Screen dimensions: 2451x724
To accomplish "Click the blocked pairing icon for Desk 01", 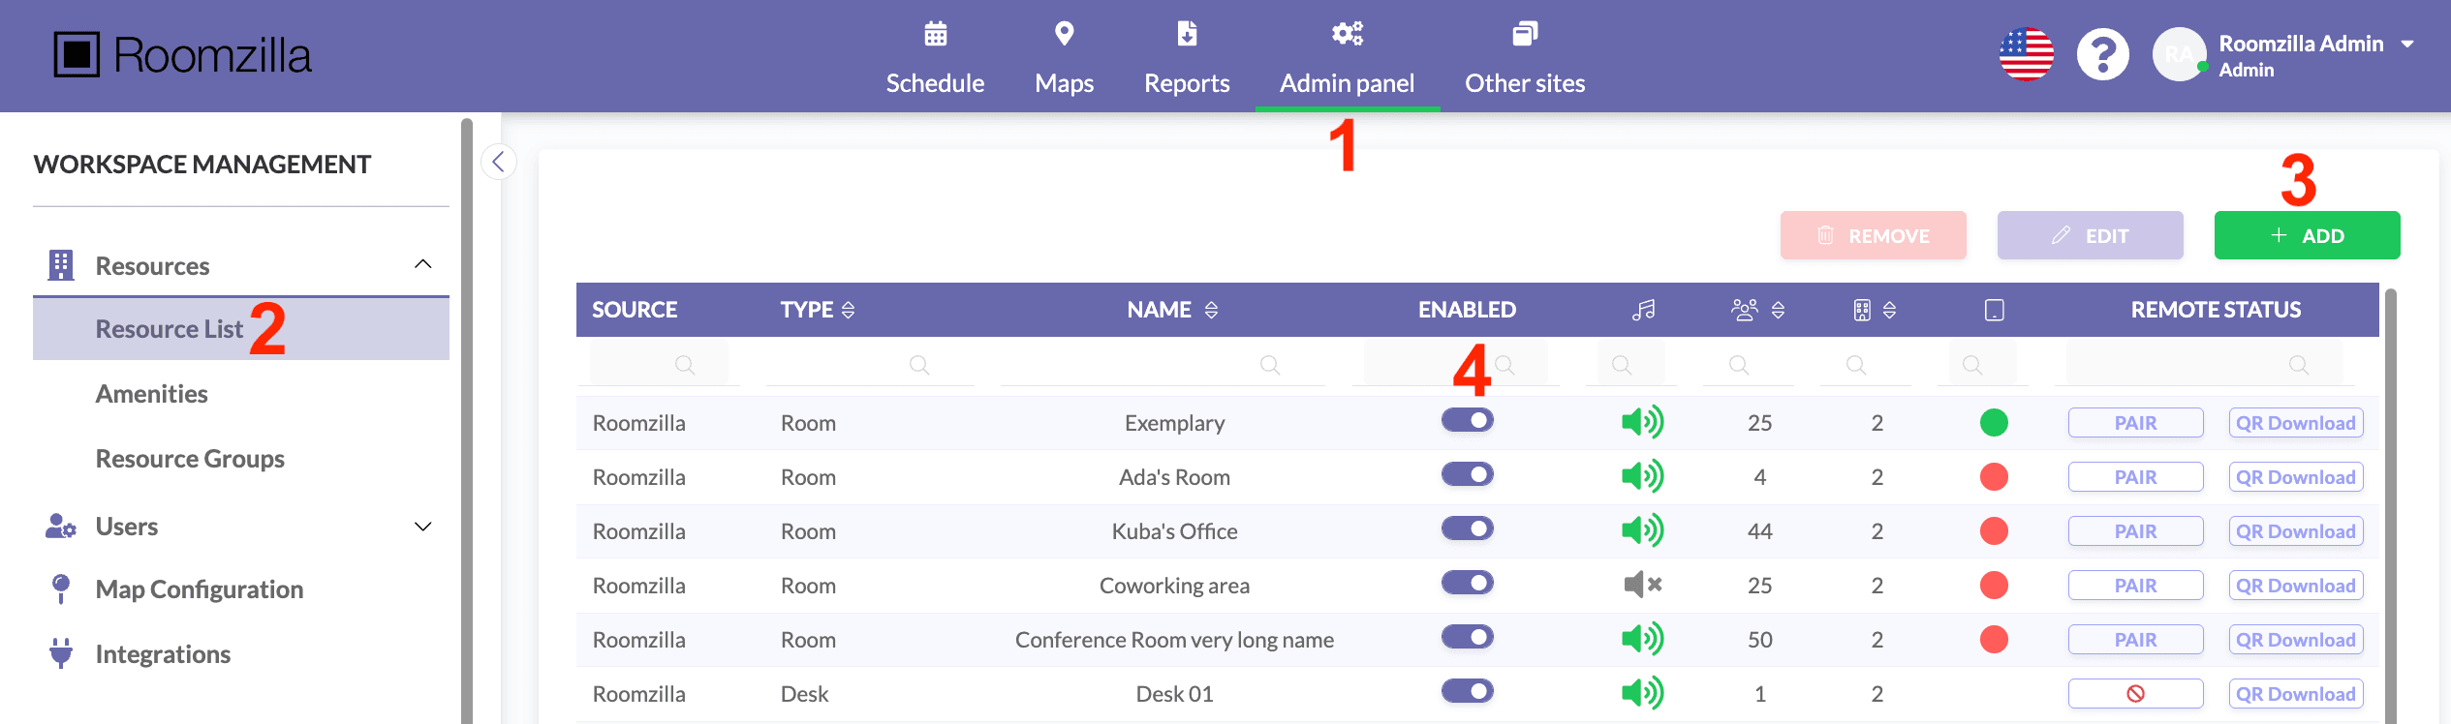I will [x=2135, y=693].
